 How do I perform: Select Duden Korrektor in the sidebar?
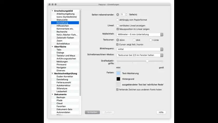coord(65,77)
